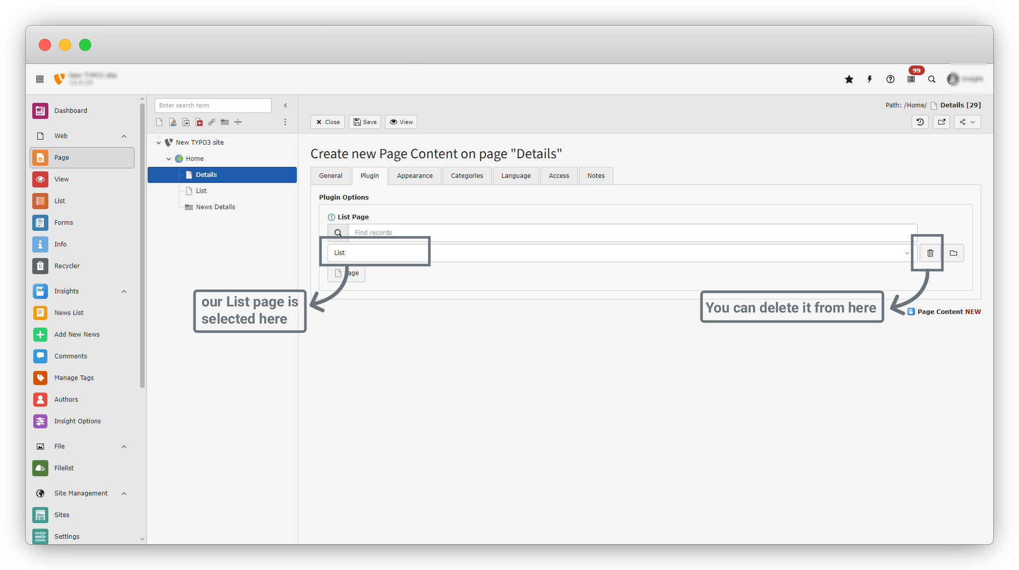Collapse the Home tree node

tap(169, 159)
